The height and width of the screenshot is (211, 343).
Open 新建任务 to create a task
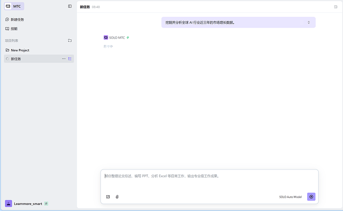pyautogui.click(x=17, y=19)
